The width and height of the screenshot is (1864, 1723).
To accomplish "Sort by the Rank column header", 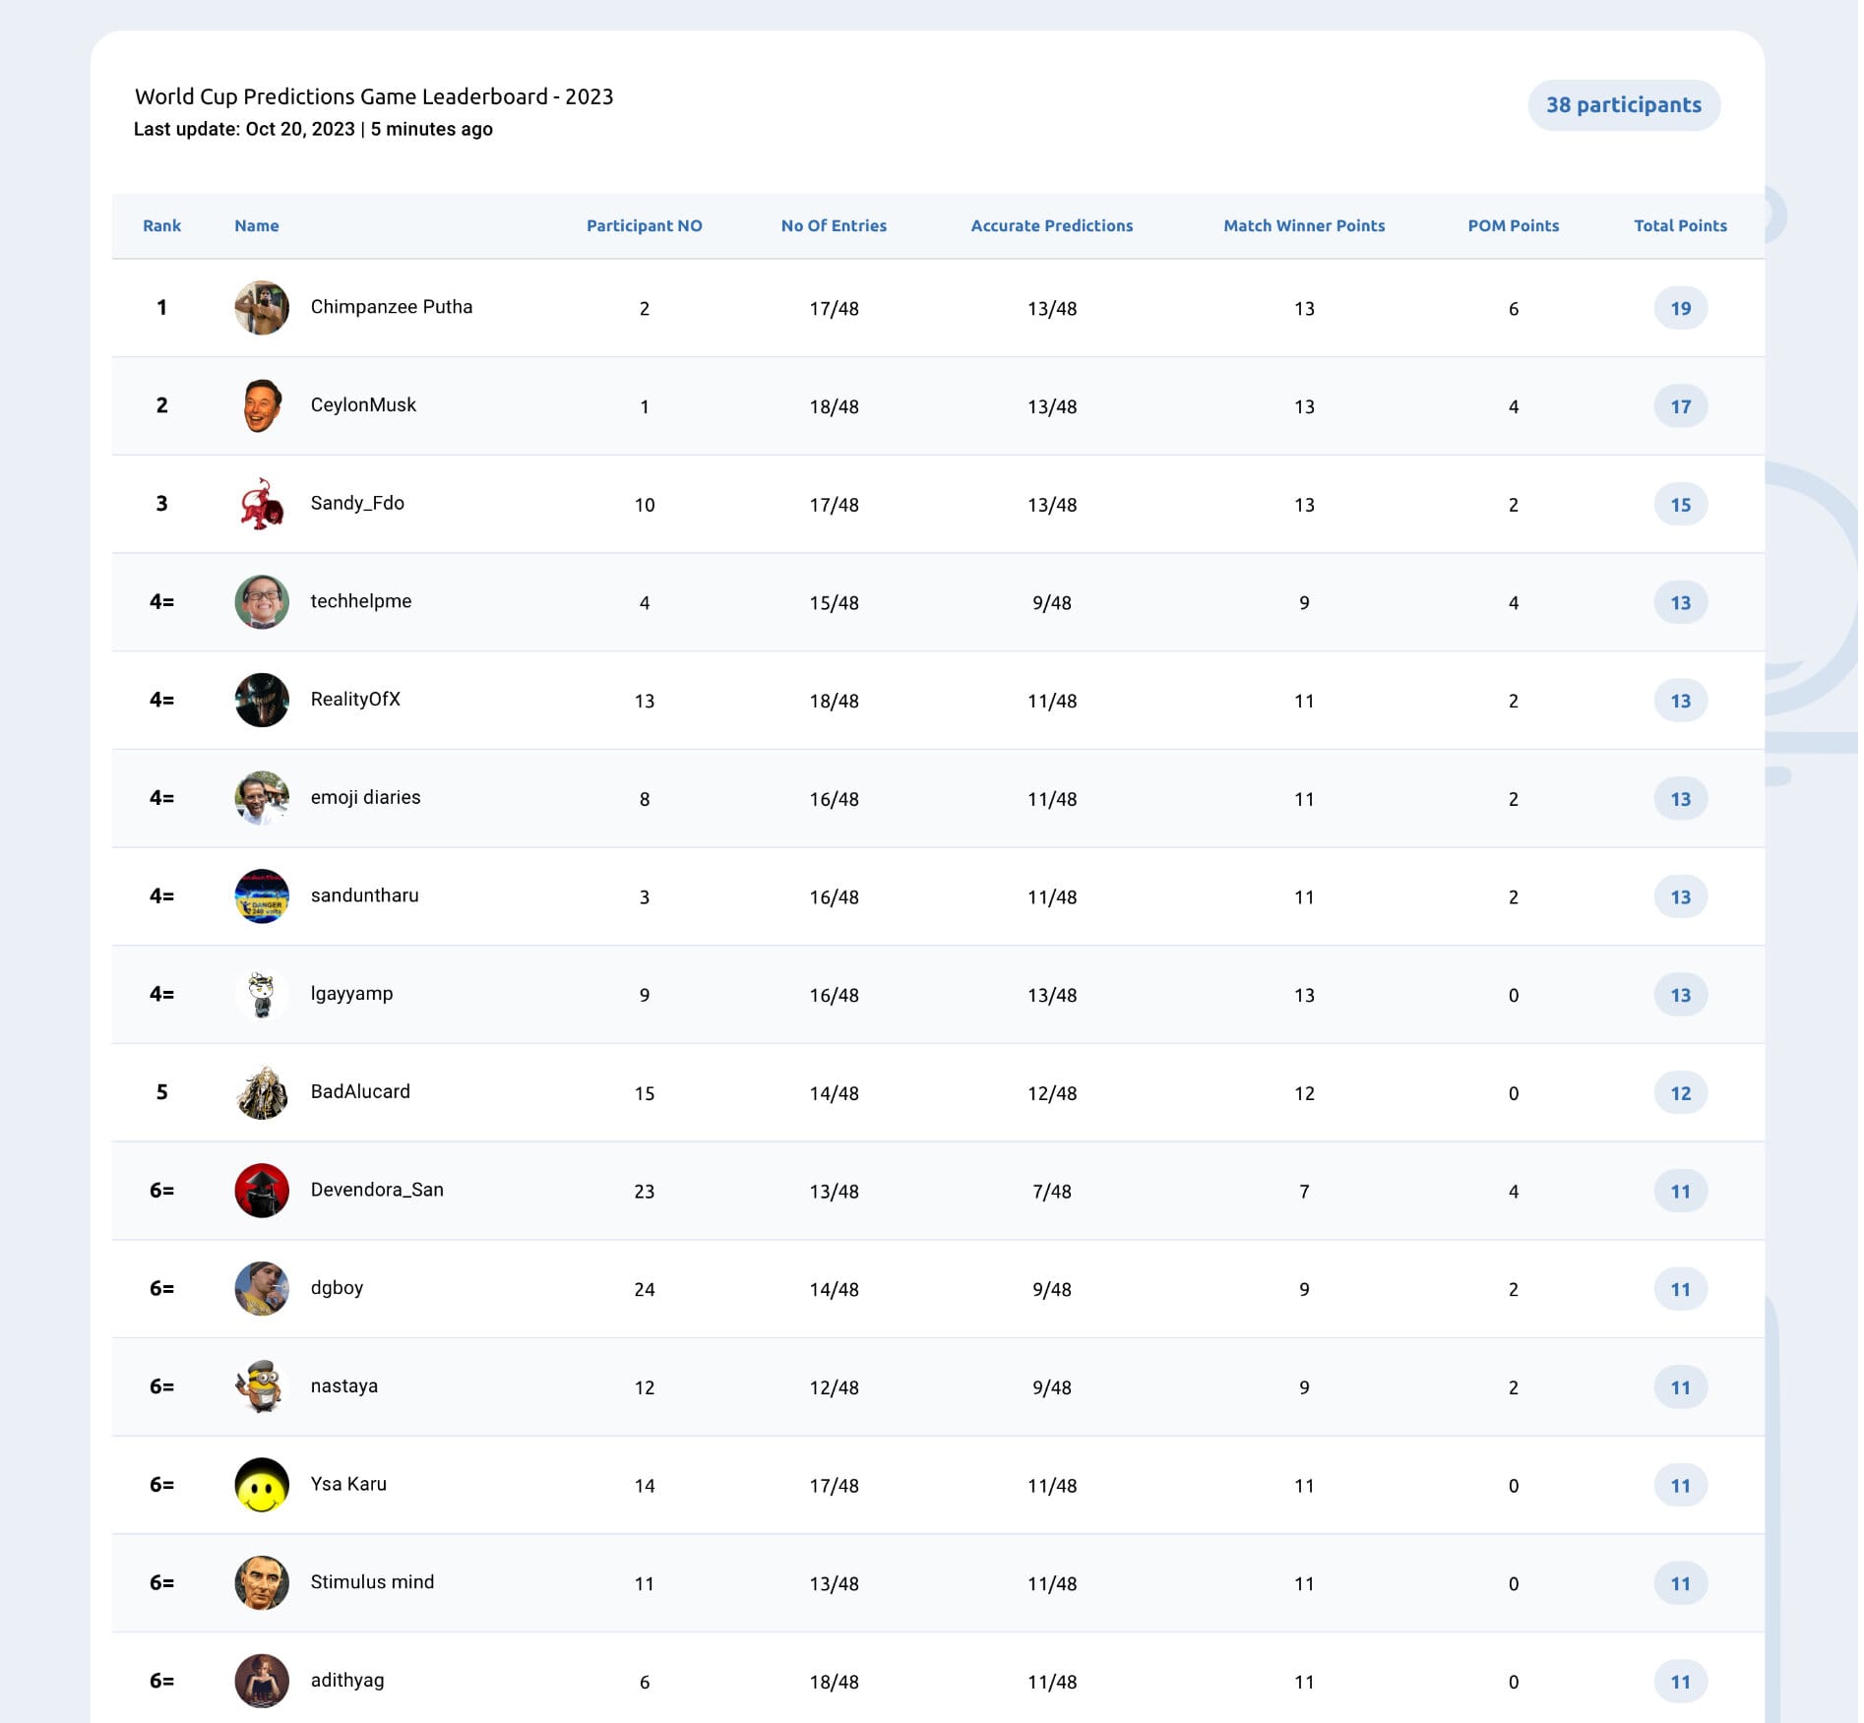I will (x=161, y=225).
